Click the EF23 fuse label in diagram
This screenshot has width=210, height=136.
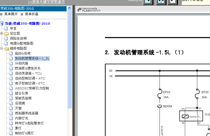coord(167,92)
